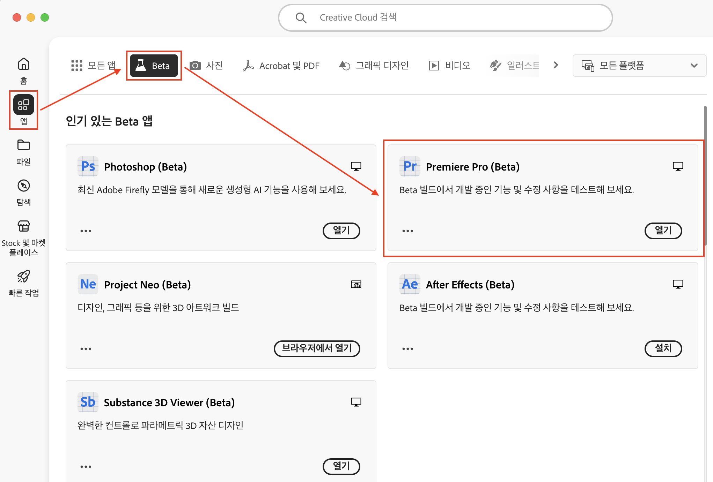713x482 pixels.
Task: Click the Creative Cloud search field
Action: pos(445,17)
